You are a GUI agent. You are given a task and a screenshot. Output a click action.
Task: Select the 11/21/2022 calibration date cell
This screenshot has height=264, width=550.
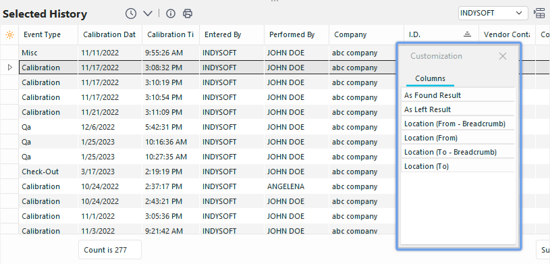(110, 112)
